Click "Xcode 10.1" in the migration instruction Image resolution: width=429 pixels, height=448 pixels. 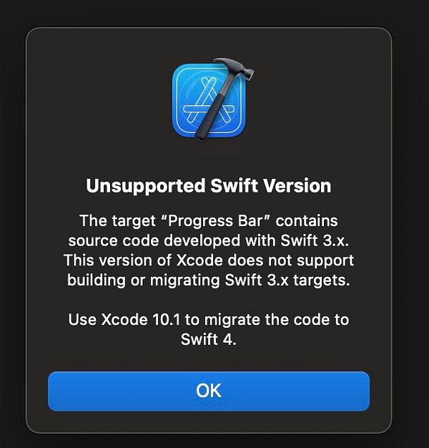[x=141, y=319]
